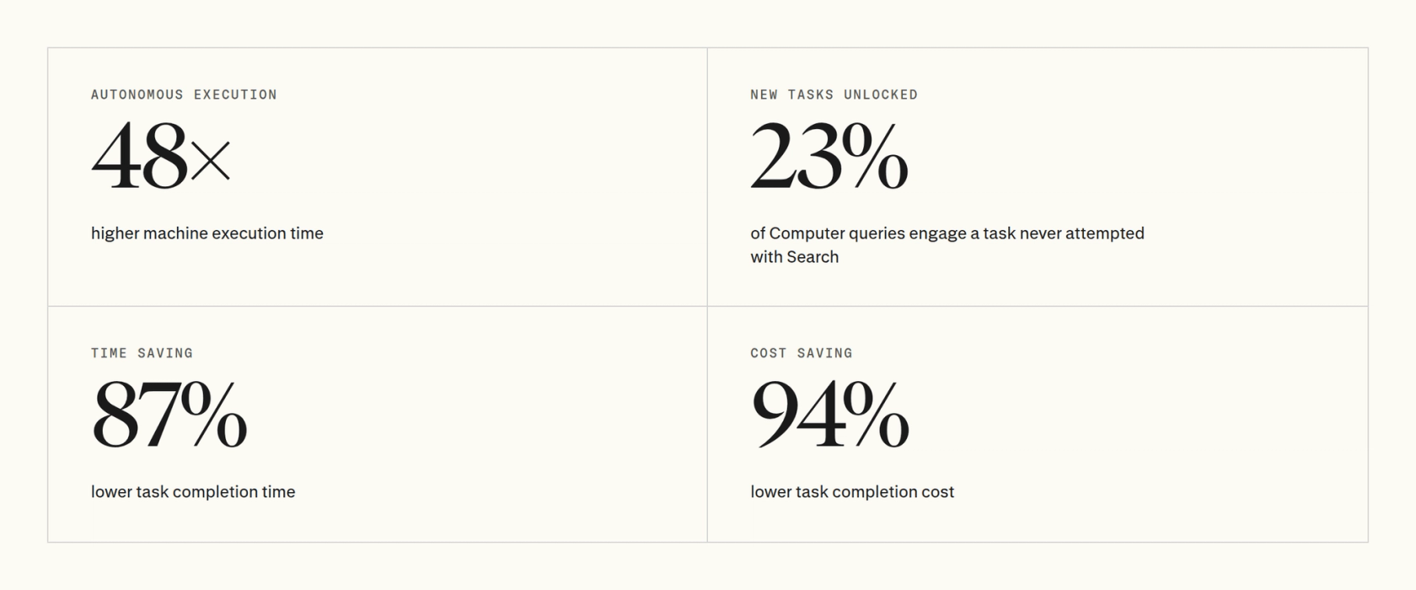Screen dimensions: 1416x590
Task: Click the multiplication sign after 48
Action: [x=210, y=162]
